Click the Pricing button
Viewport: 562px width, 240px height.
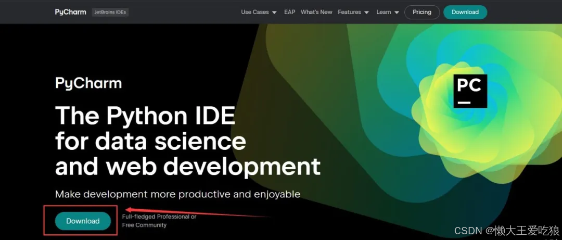pyautogui.click(x=422, y=12)
